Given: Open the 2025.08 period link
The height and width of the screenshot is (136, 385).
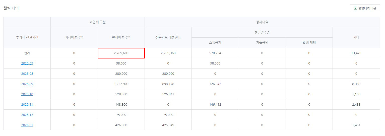Looking at the screenshot, I should pos(27,74).
